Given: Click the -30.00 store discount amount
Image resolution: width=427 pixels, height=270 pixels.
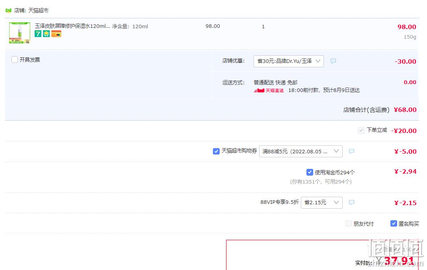Looking at the screenshot, I should (406, 62).
